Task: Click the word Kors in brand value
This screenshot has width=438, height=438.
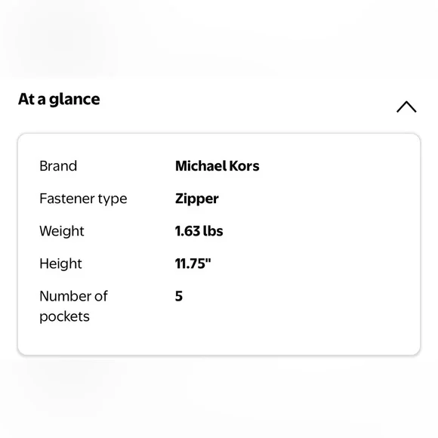Action: pyautogui.click(x=244, y=166)
